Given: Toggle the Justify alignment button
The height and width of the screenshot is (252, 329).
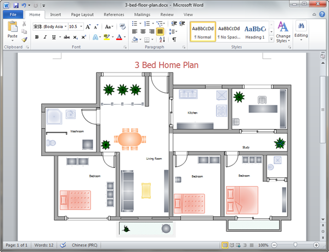Looking at the screenshot, I should [x=160, y=32].
